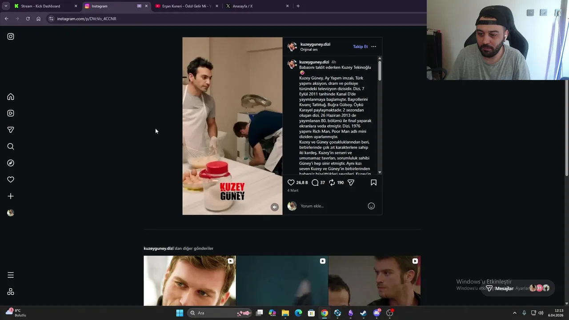Click the Instagram logo in sidebar

(11, 36)
